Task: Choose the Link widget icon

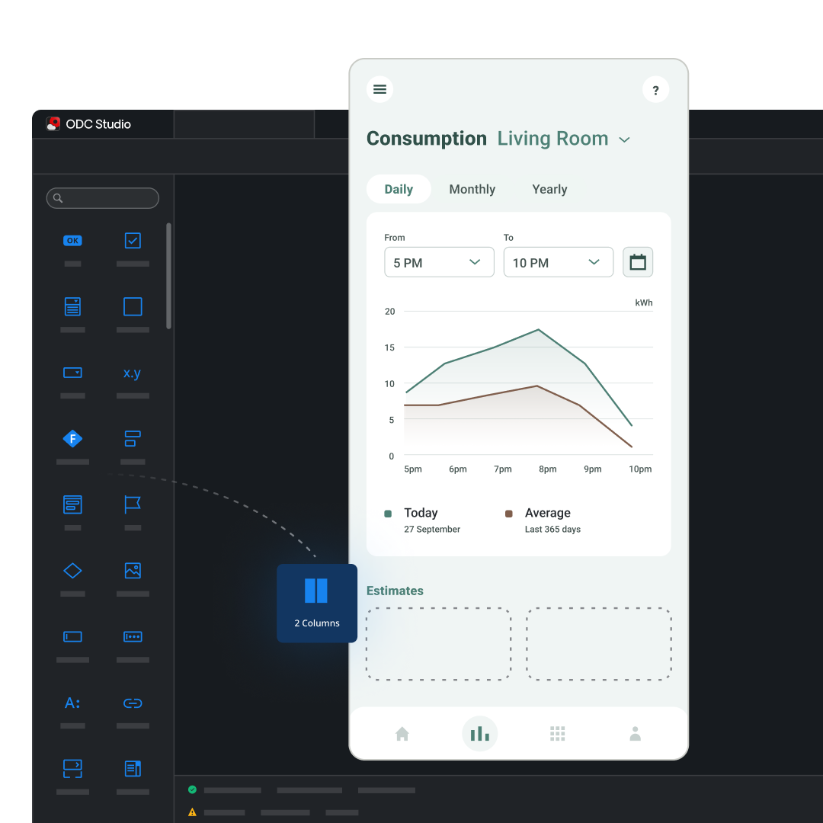Action: pos(133,703)
